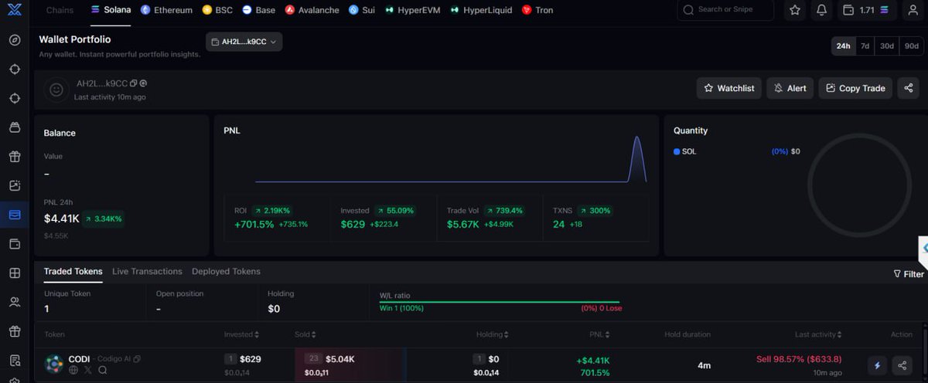Expand the AH2L...k9CC wallet selector dropdown
Screen dimensions: 928x383
click(244, 42)
